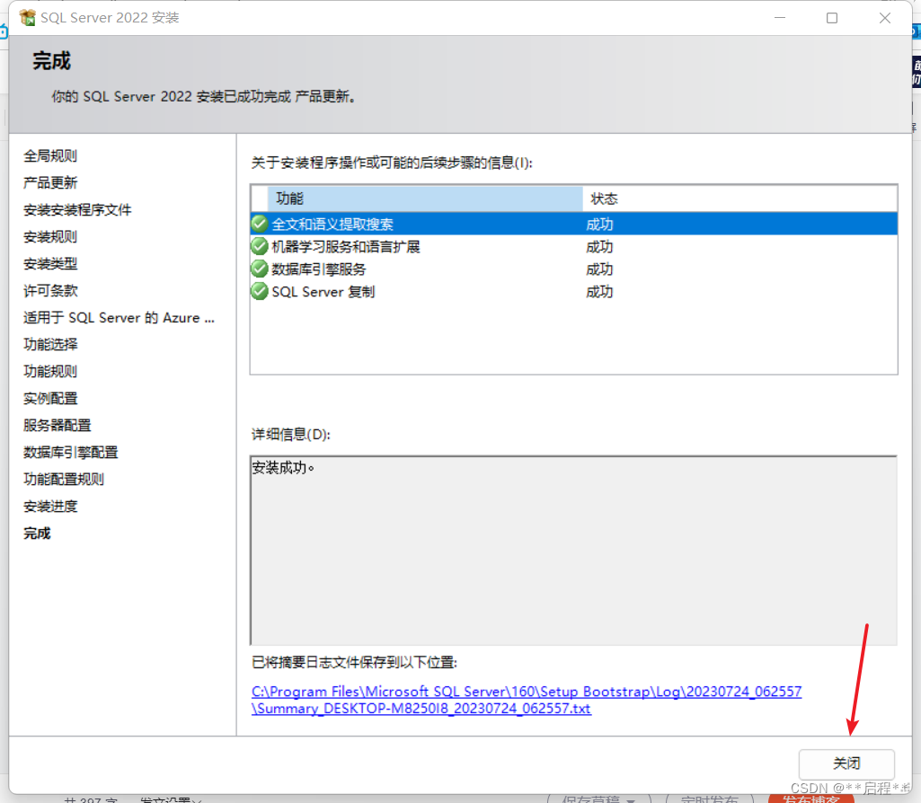Click green check icon beside SQL Server 复制
The image size is (921, 803).
click(259, 291)
